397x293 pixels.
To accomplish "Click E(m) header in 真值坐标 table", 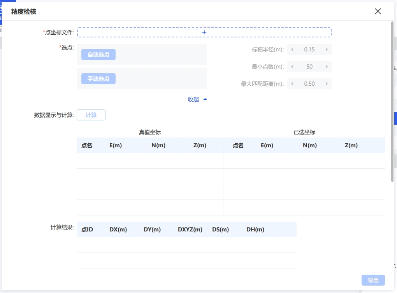I will [x=116, y=145].
